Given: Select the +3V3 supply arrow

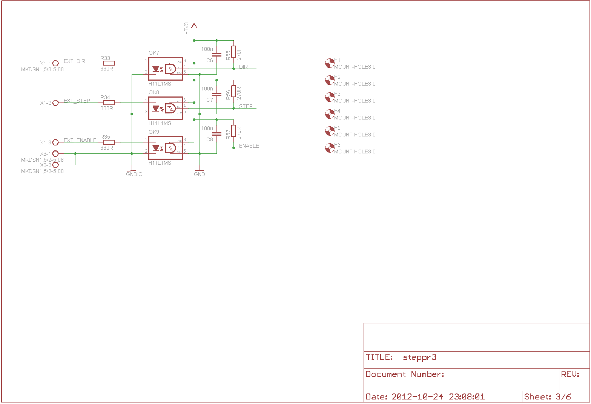Looking at the screenshot, I should tap(194, 26).
